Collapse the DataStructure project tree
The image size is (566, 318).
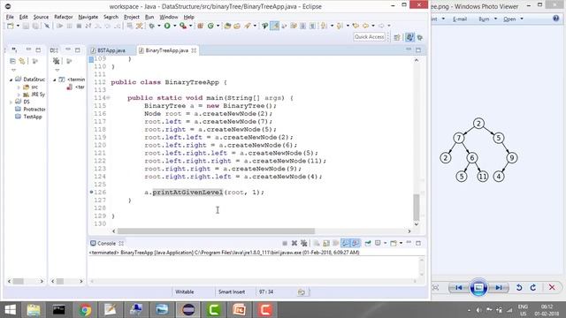(11, 79)
